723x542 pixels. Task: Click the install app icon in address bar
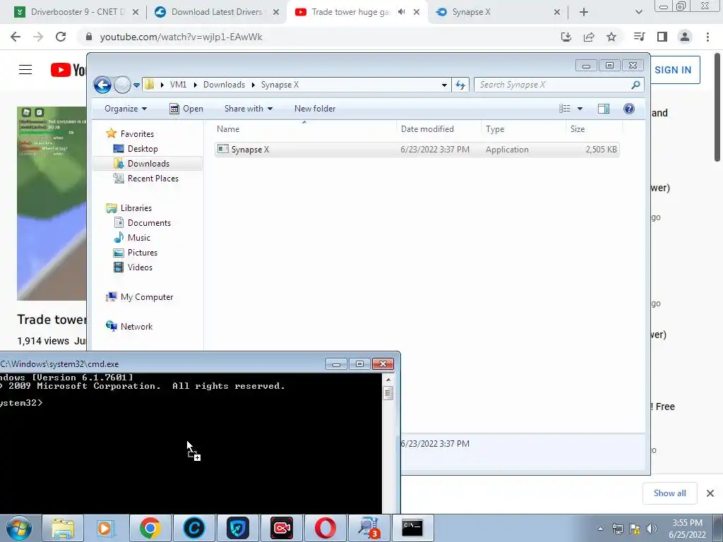(x=566, y=37)
